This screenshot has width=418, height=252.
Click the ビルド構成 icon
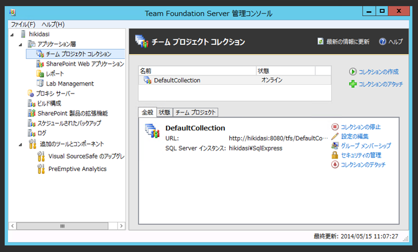[x=31, y=103]
